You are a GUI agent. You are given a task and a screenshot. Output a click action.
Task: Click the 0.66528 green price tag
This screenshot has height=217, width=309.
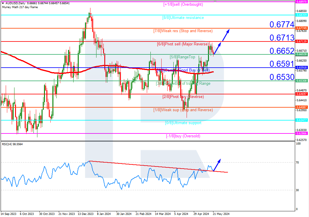tap(301, 54)
